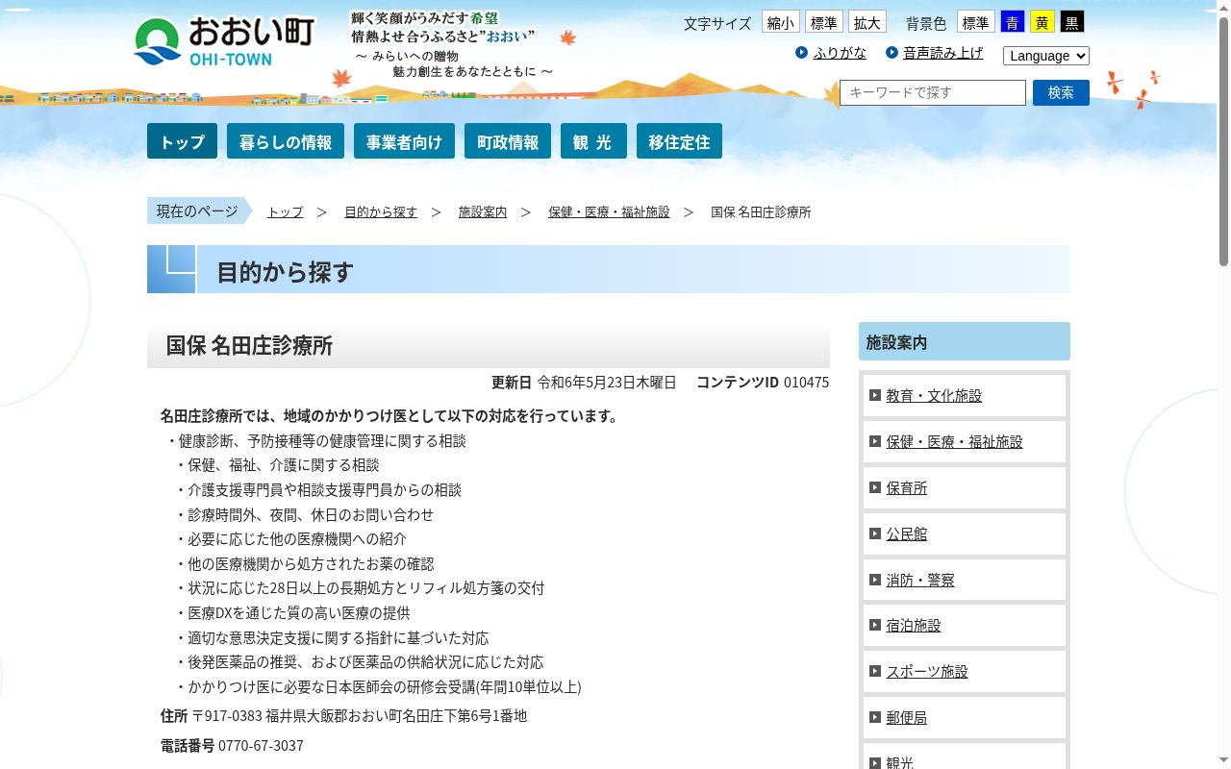Click the phone number 0770-67-3037

coord(261,745)
